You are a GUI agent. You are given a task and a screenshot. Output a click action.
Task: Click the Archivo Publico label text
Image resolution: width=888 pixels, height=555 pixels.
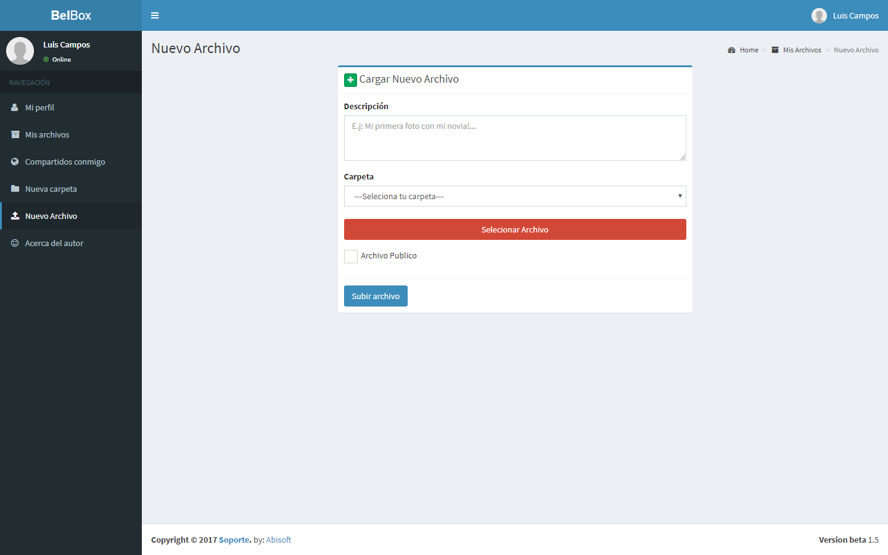388,255
